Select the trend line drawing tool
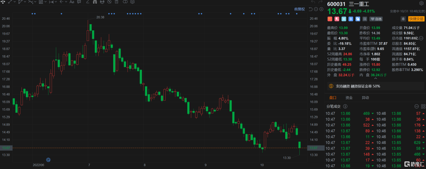Screen dimensions: 426x169 (x=10, y=1)
